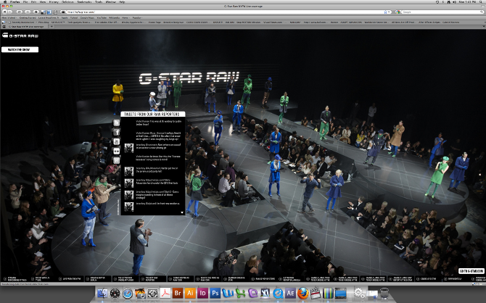The width and height of the screenshot is (486, 303).
Task: Click the Twitter icon beside the tweets panel
Action: [116, 123]
